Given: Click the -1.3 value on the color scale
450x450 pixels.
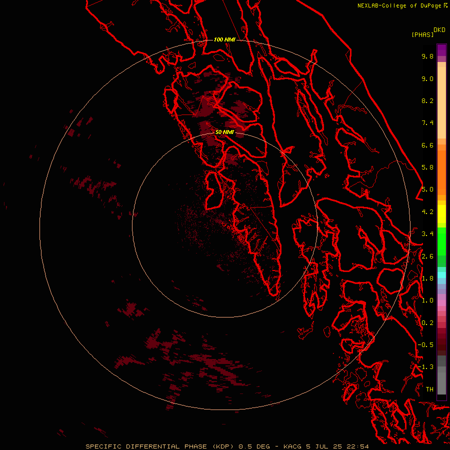Looking at the screenshot, I should pyautogui.click(x=425, y=367).
